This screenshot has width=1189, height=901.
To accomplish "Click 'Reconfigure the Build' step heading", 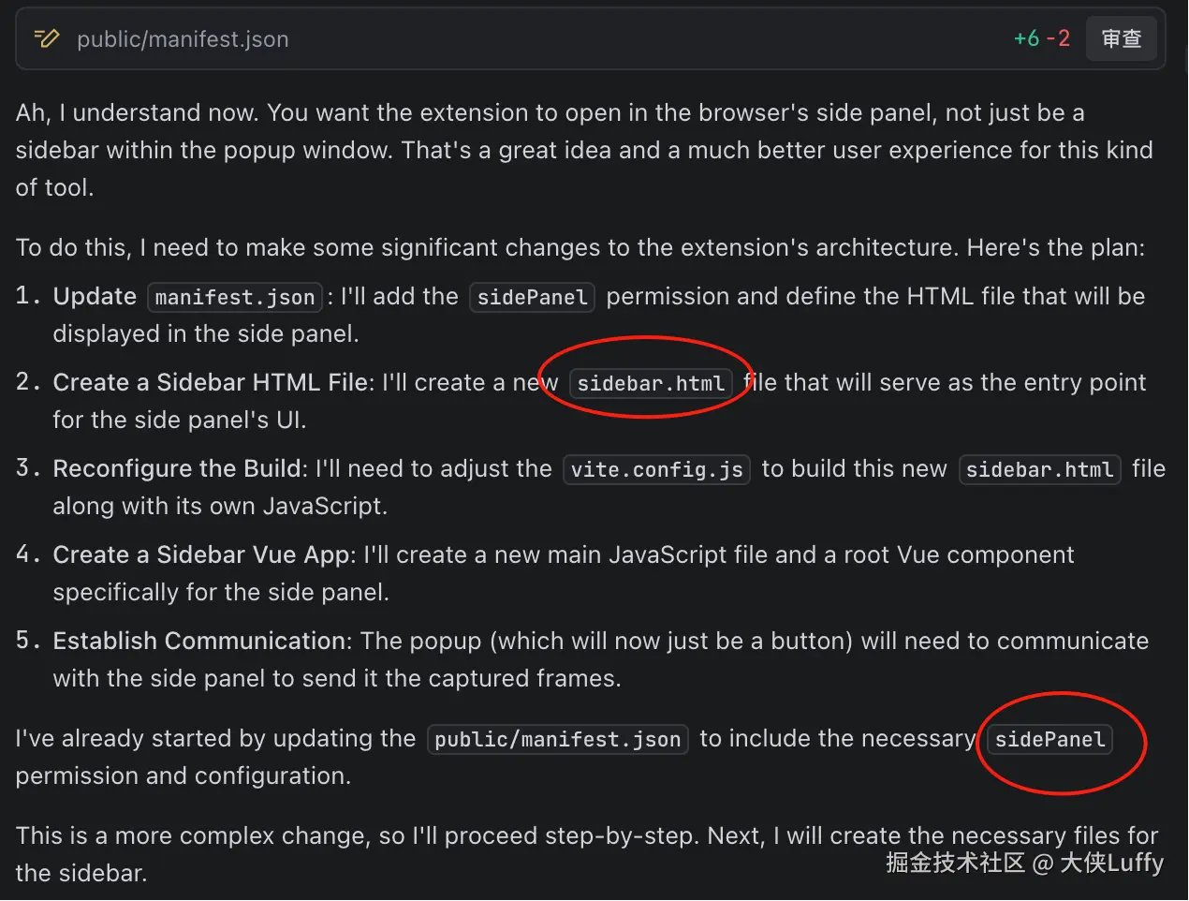I will point(180,469).
